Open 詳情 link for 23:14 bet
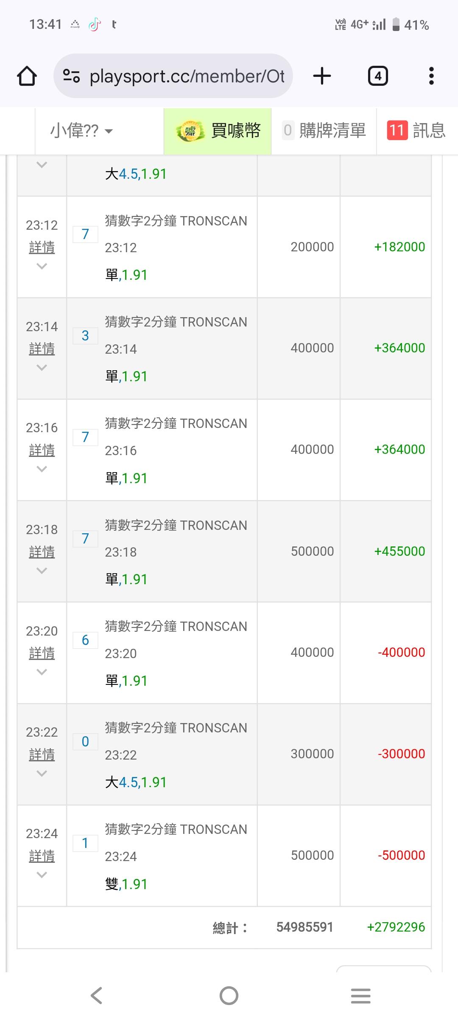 (x=42, y=349)
